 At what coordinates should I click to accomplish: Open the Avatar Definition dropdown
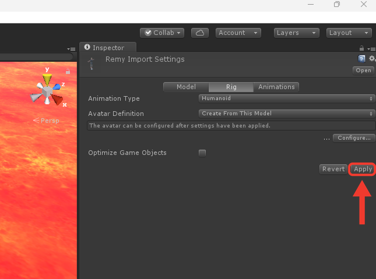point(287,114)
